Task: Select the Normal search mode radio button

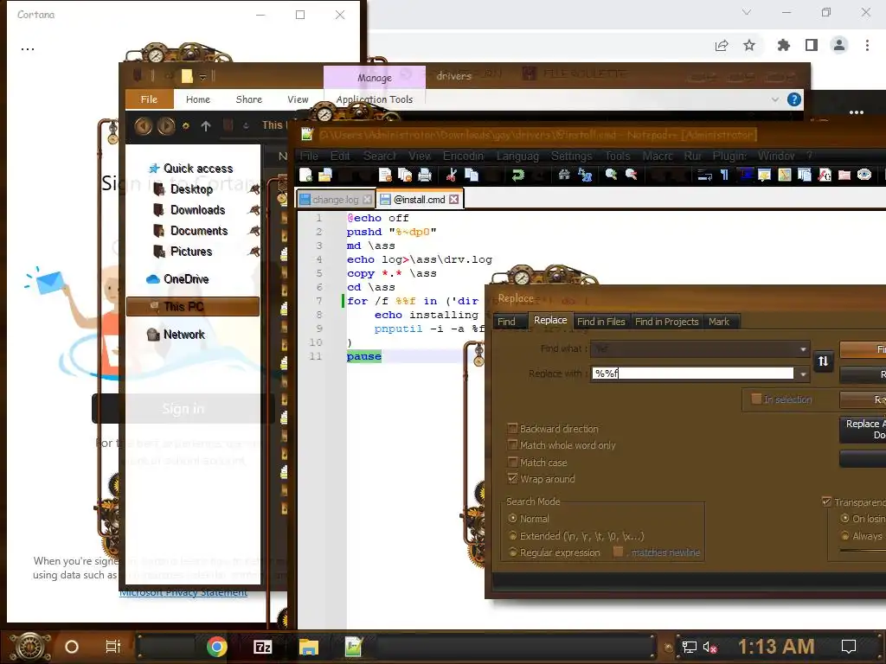Action: pos(512,519)
